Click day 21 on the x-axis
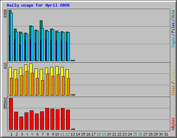This screenshot has height=138, width=177. 114,134
